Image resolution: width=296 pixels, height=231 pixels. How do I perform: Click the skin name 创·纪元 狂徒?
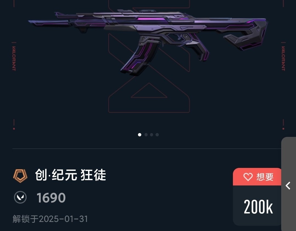[x=71, y=175]
